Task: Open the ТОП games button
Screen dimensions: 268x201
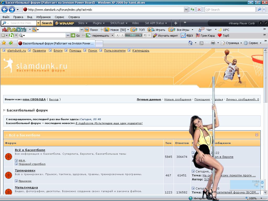Action: tap(138, 30)
